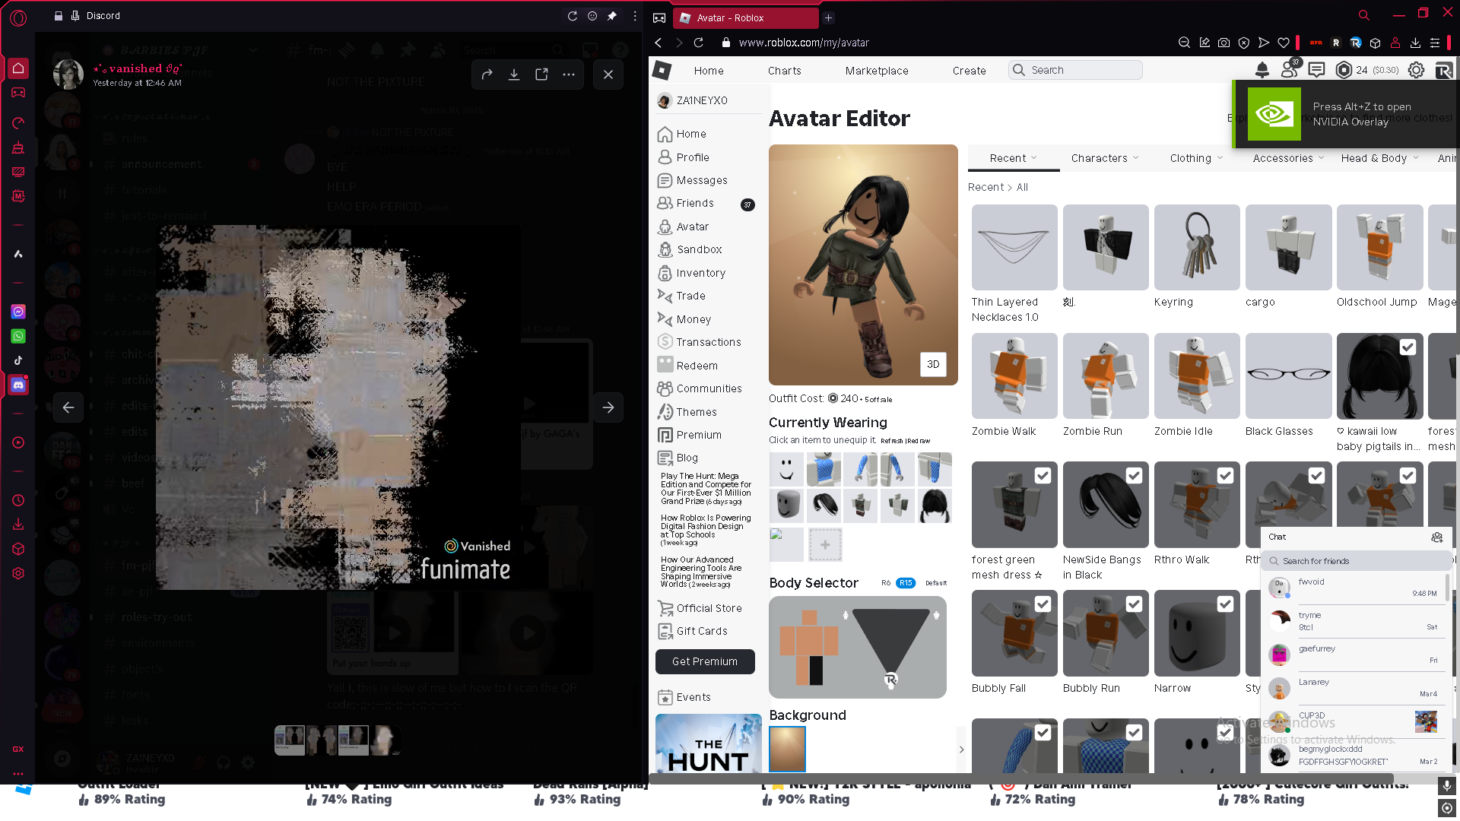1460x821 pixels.
Task: Open Discord in the Opera sidebar
Action: (18, 385)
